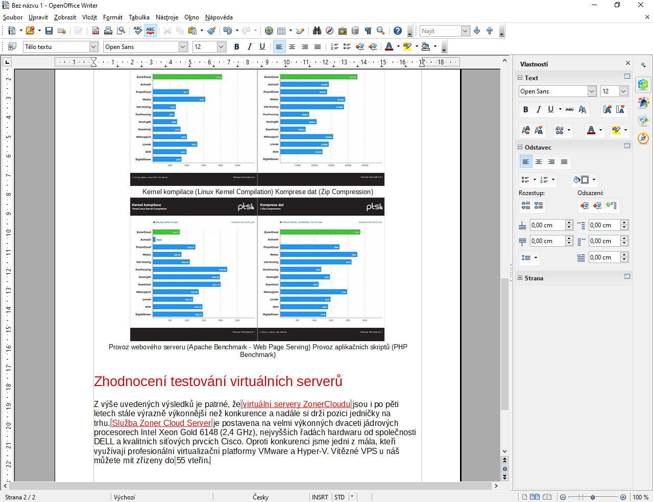Screen dimensions: 653x502
Task: Open the paragraph style dropdown 'Tělo textu'
Action: [93, 47]
